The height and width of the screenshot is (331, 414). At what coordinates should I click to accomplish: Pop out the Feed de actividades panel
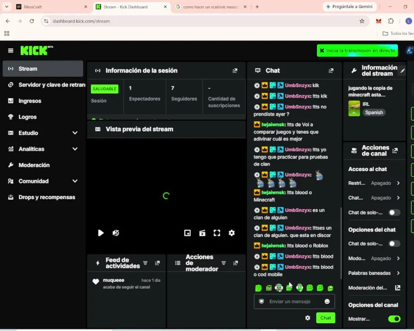coord(157,263)
